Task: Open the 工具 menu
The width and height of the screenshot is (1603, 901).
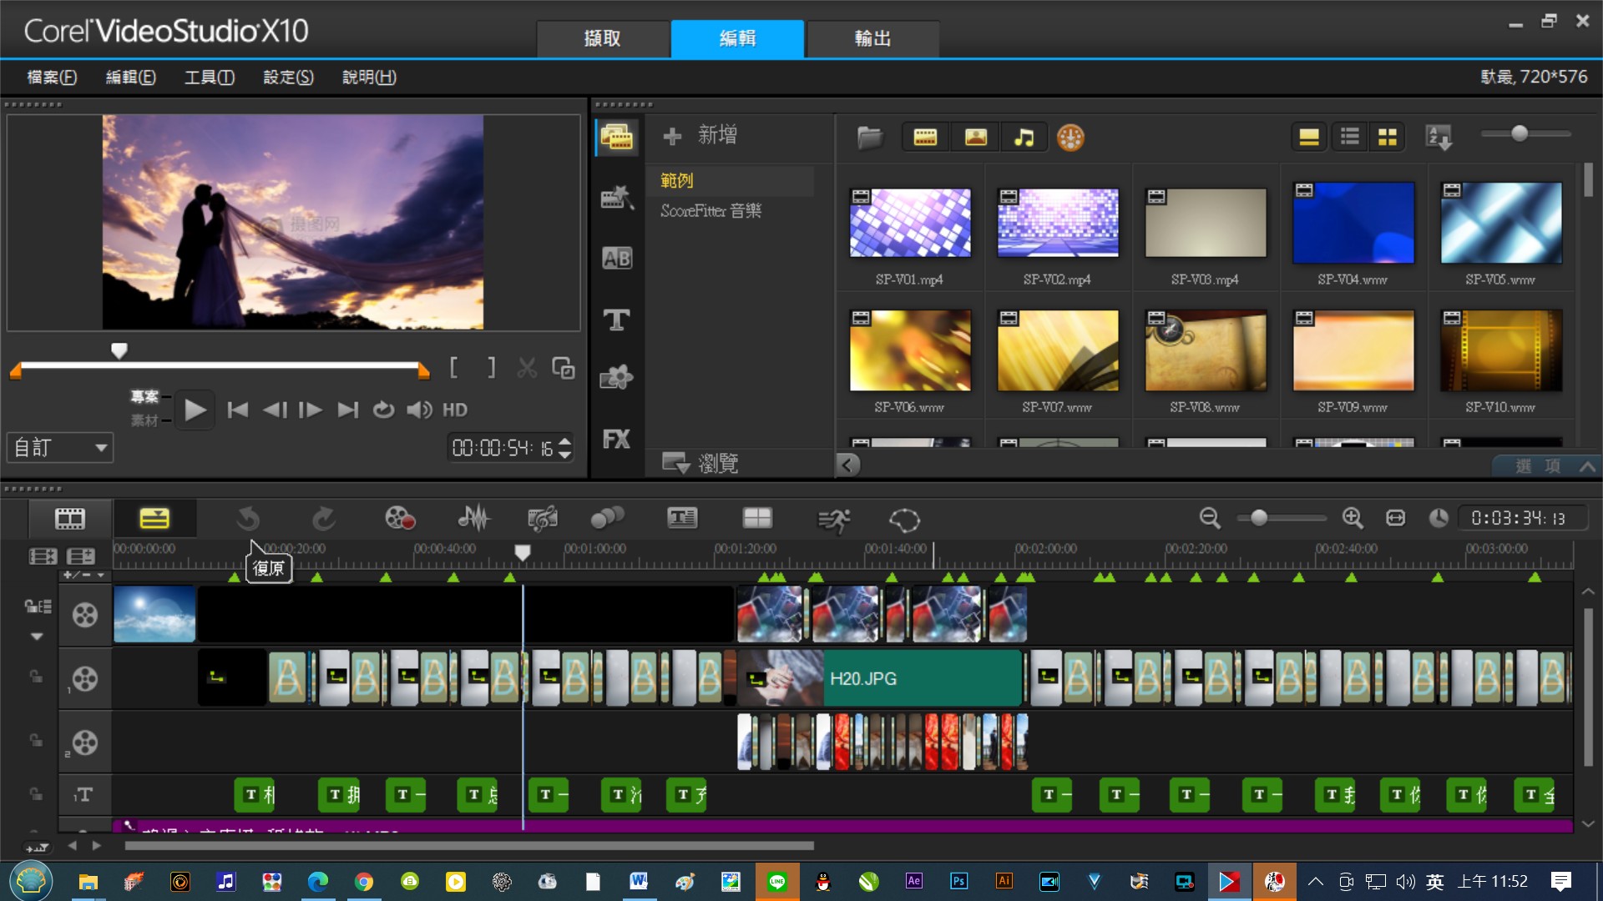Action: click(x=209, y=77)
